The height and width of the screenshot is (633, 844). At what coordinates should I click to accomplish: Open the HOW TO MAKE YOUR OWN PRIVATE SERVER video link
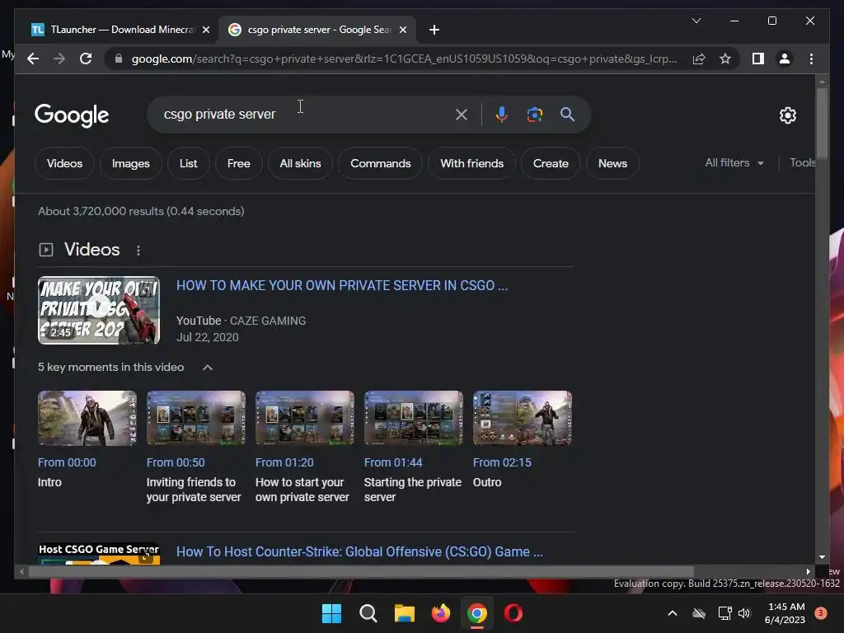pos(342,285)
